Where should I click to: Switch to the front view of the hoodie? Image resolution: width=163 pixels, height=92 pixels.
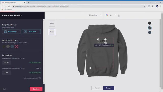point(52,23)
